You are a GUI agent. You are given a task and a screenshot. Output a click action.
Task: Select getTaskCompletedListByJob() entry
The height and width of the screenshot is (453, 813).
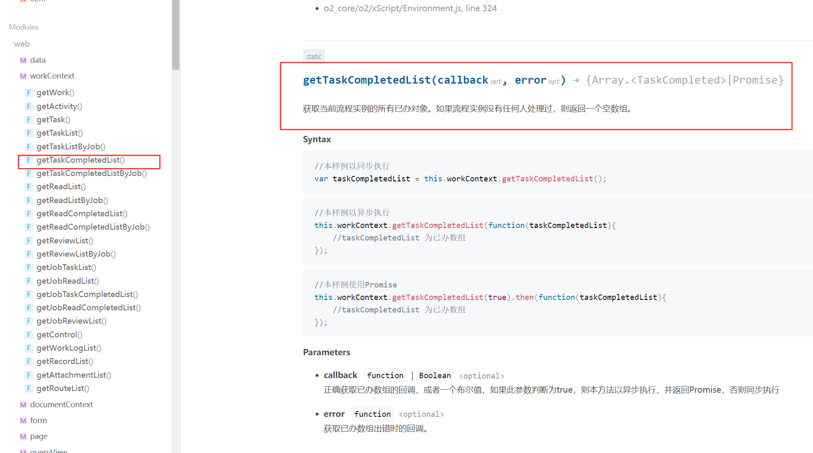(91, 173)
